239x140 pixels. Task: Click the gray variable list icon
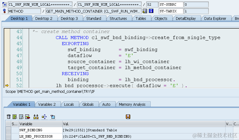(21, 117)
